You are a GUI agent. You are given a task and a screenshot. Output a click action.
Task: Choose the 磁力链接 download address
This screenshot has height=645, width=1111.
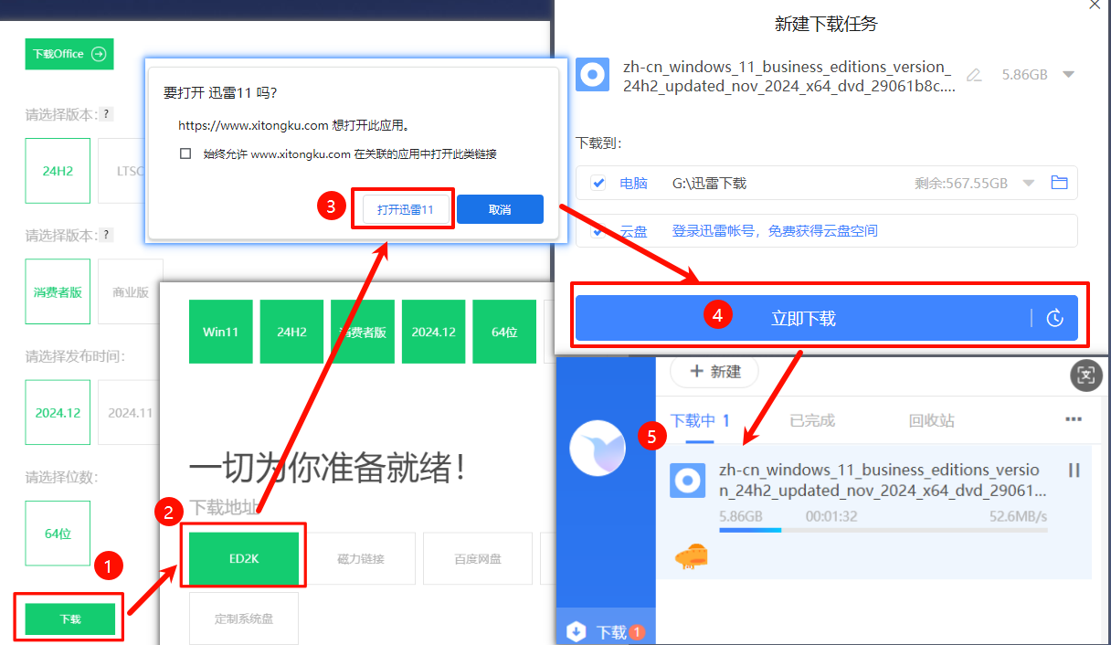point(361,558)
